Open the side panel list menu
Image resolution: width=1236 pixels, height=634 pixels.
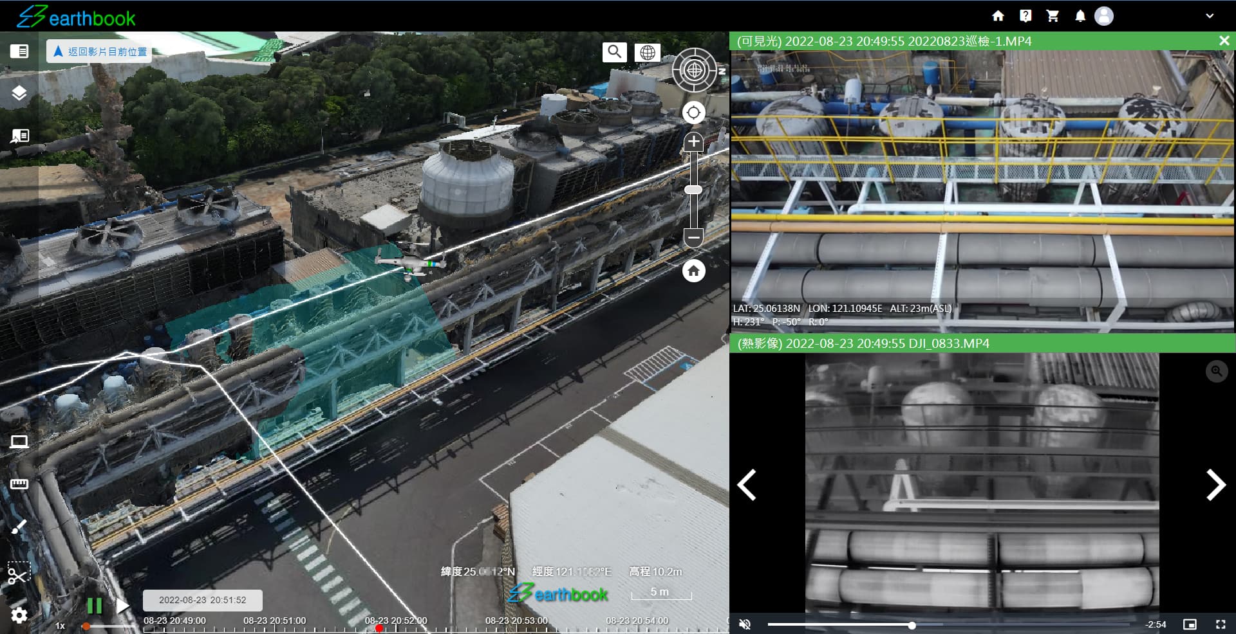coord(19,51)
